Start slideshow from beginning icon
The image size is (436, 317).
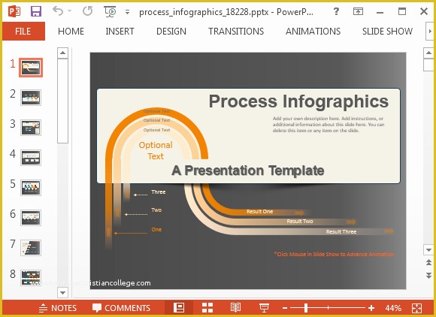(110, 11)
